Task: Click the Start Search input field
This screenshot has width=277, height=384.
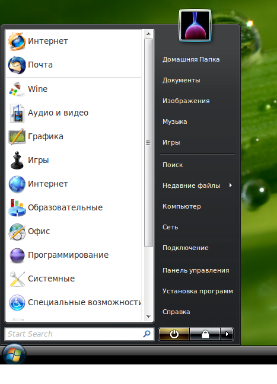Action: pyautogui.click(x=79, y=334)
